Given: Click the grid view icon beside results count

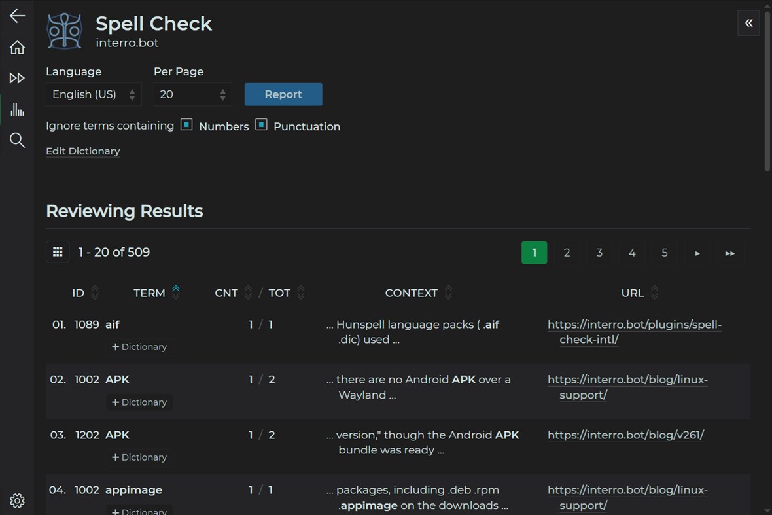Looking at the screenshot, I should click(x=58, y=252).
